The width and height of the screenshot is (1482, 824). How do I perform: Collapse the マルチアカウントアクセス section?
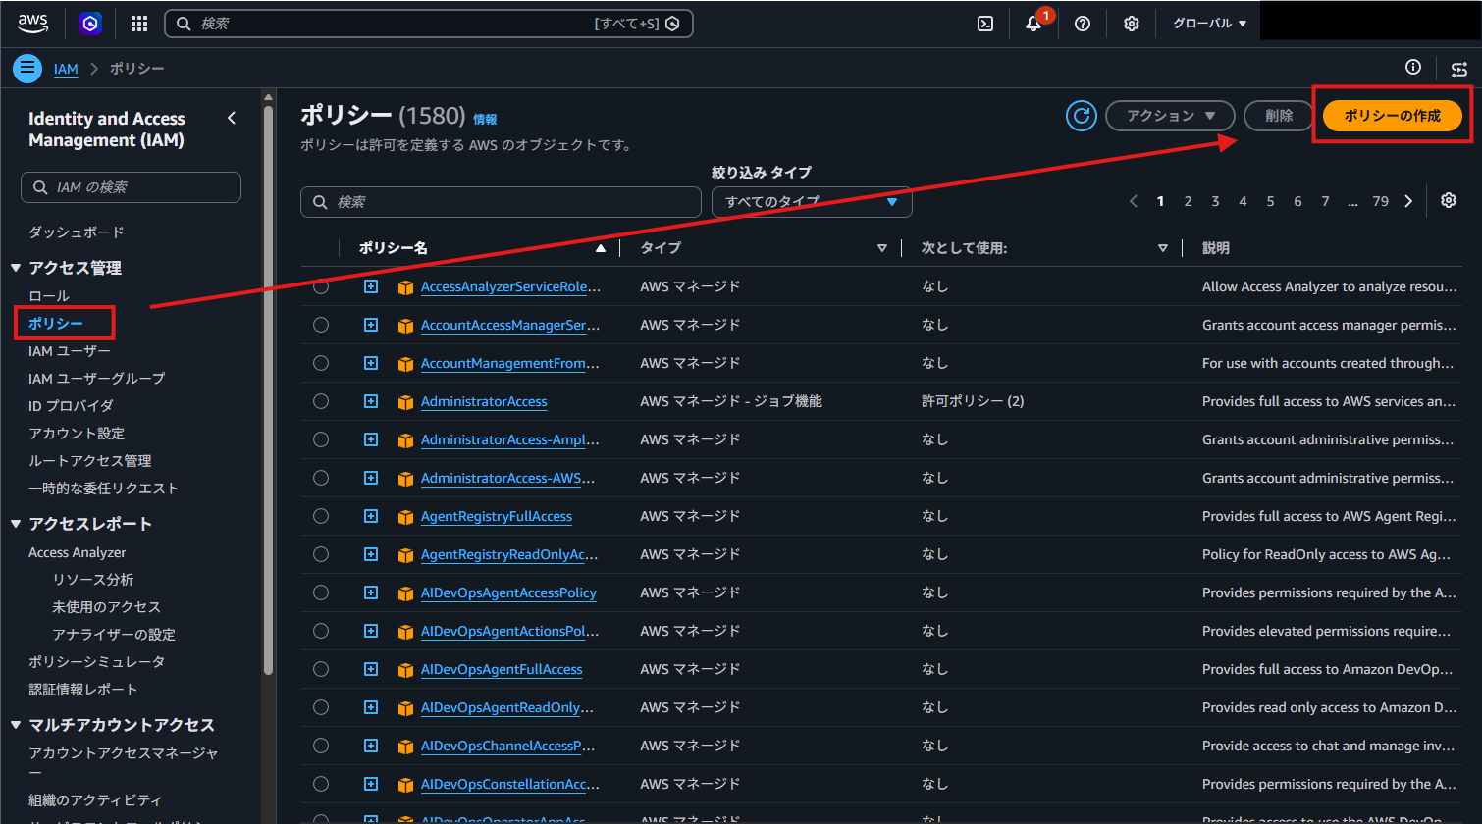(x=16, y=725)
